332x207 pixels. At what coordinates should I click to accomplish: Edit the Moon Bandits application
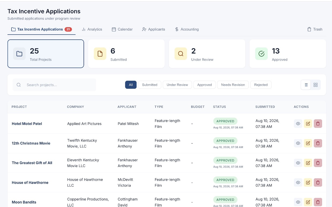(x=308, y=202)
